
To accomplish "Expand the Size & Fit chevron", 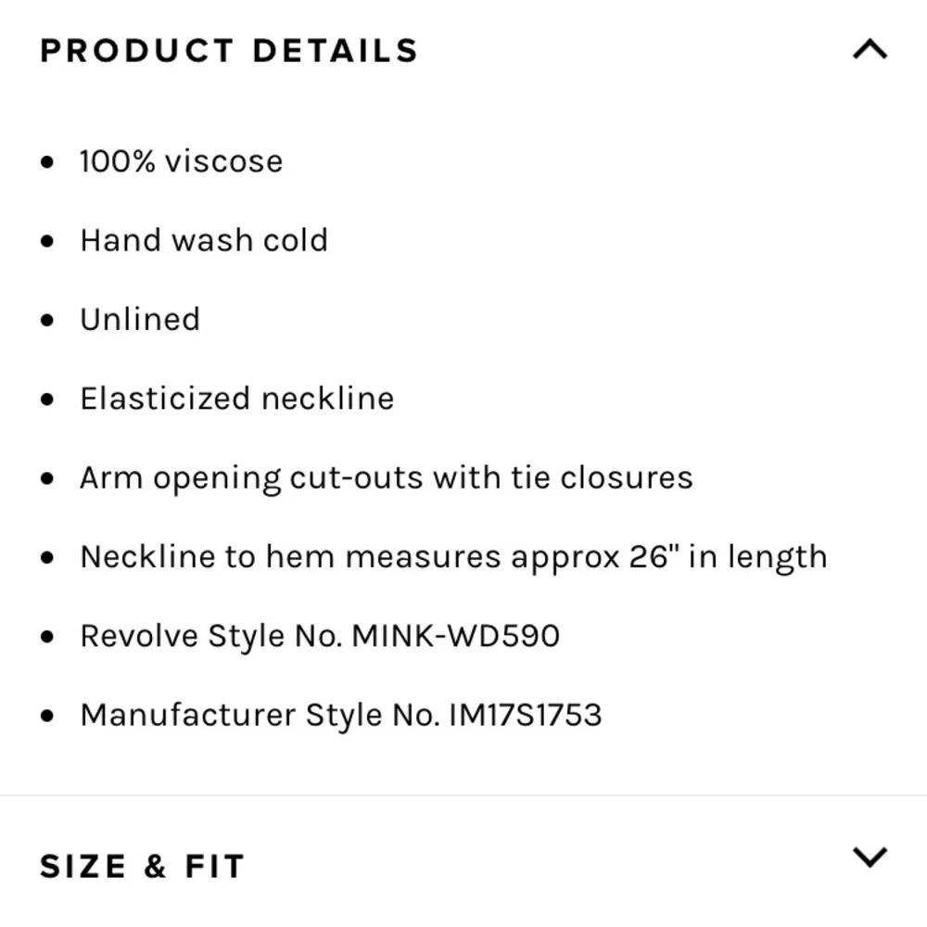I will [869, 857].
